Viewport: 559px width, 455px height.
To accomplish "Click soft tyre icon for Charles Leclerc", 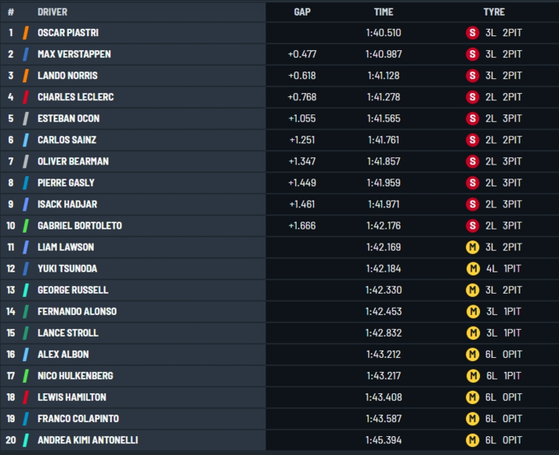I will pos(472,97).
